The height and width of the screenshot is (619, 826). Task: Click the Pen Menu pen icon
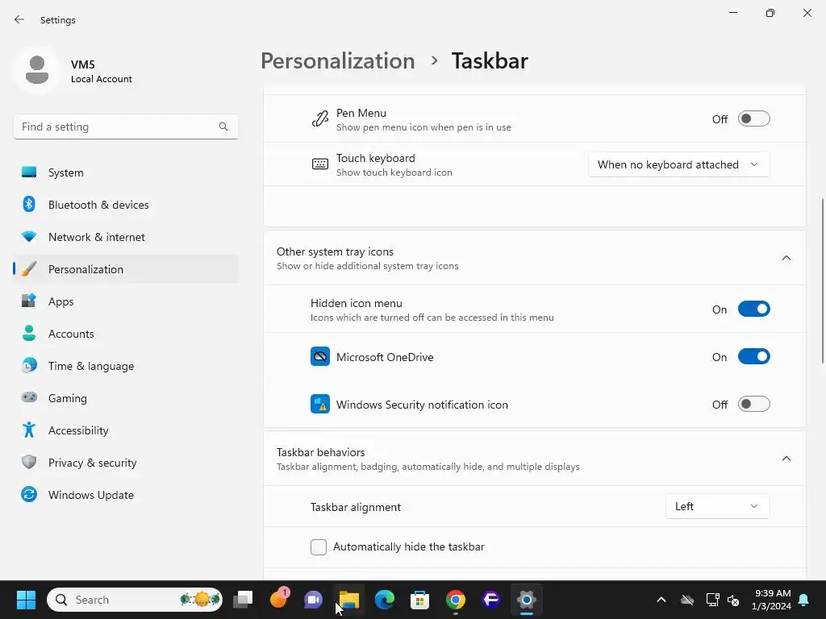coord(319,119)
